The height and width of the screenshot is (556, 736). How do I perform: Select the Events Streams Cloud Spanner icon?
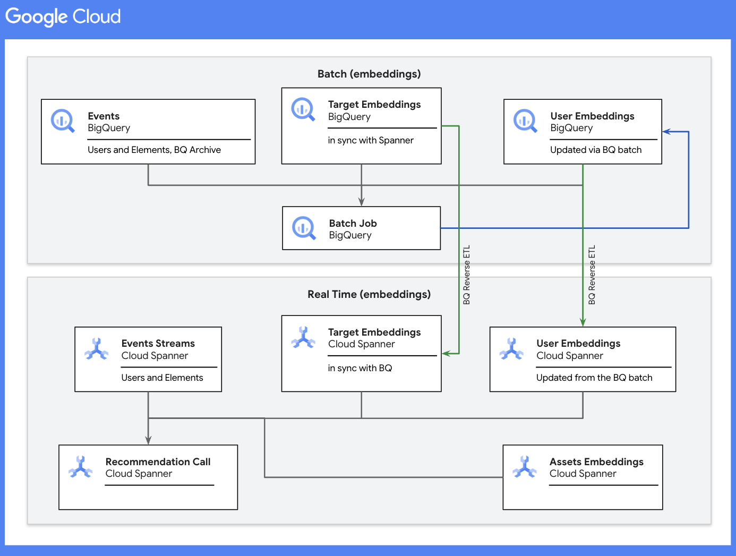(x=97, y=349)
